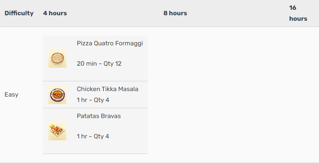
Task: Select the Qty 12 pizza quantity
Action: click(x=112, y=64)
